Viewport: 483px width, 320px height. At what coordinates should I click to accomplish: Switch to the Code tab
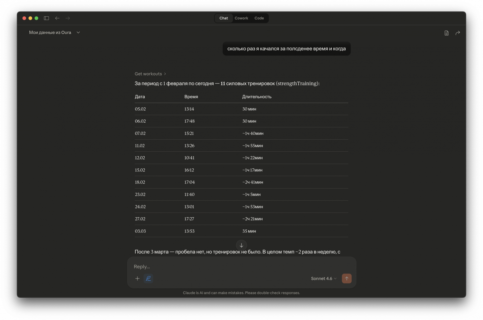[259, 18]
